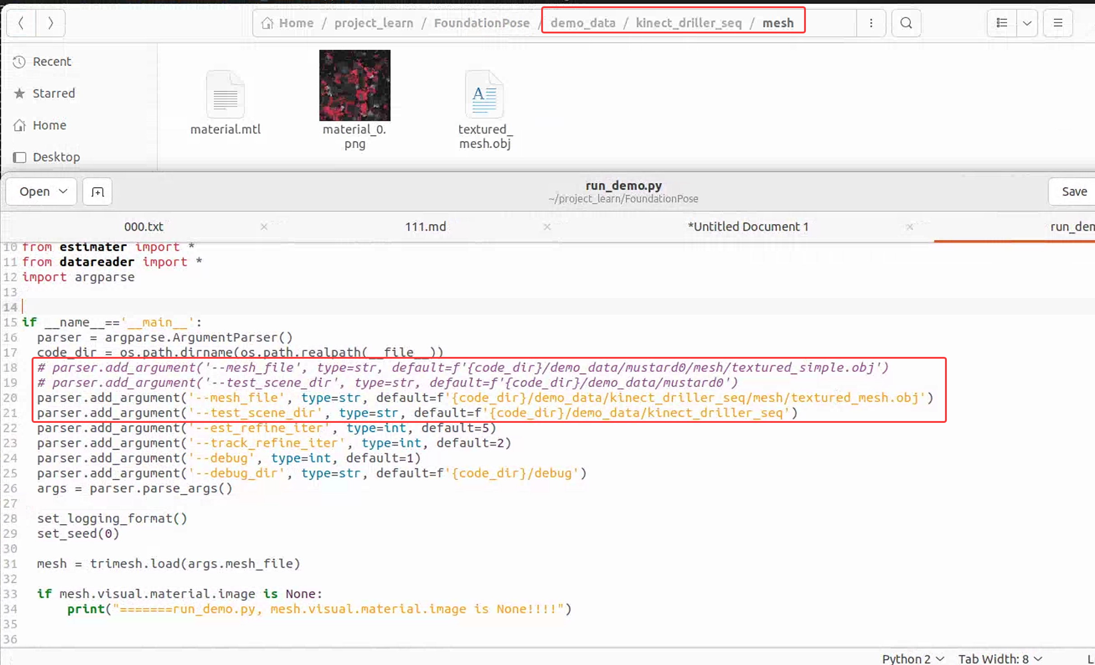Expand the Open button dropdown in editor
The height and width of the screenshot is (665, 1095).
[x=64, y=192]
